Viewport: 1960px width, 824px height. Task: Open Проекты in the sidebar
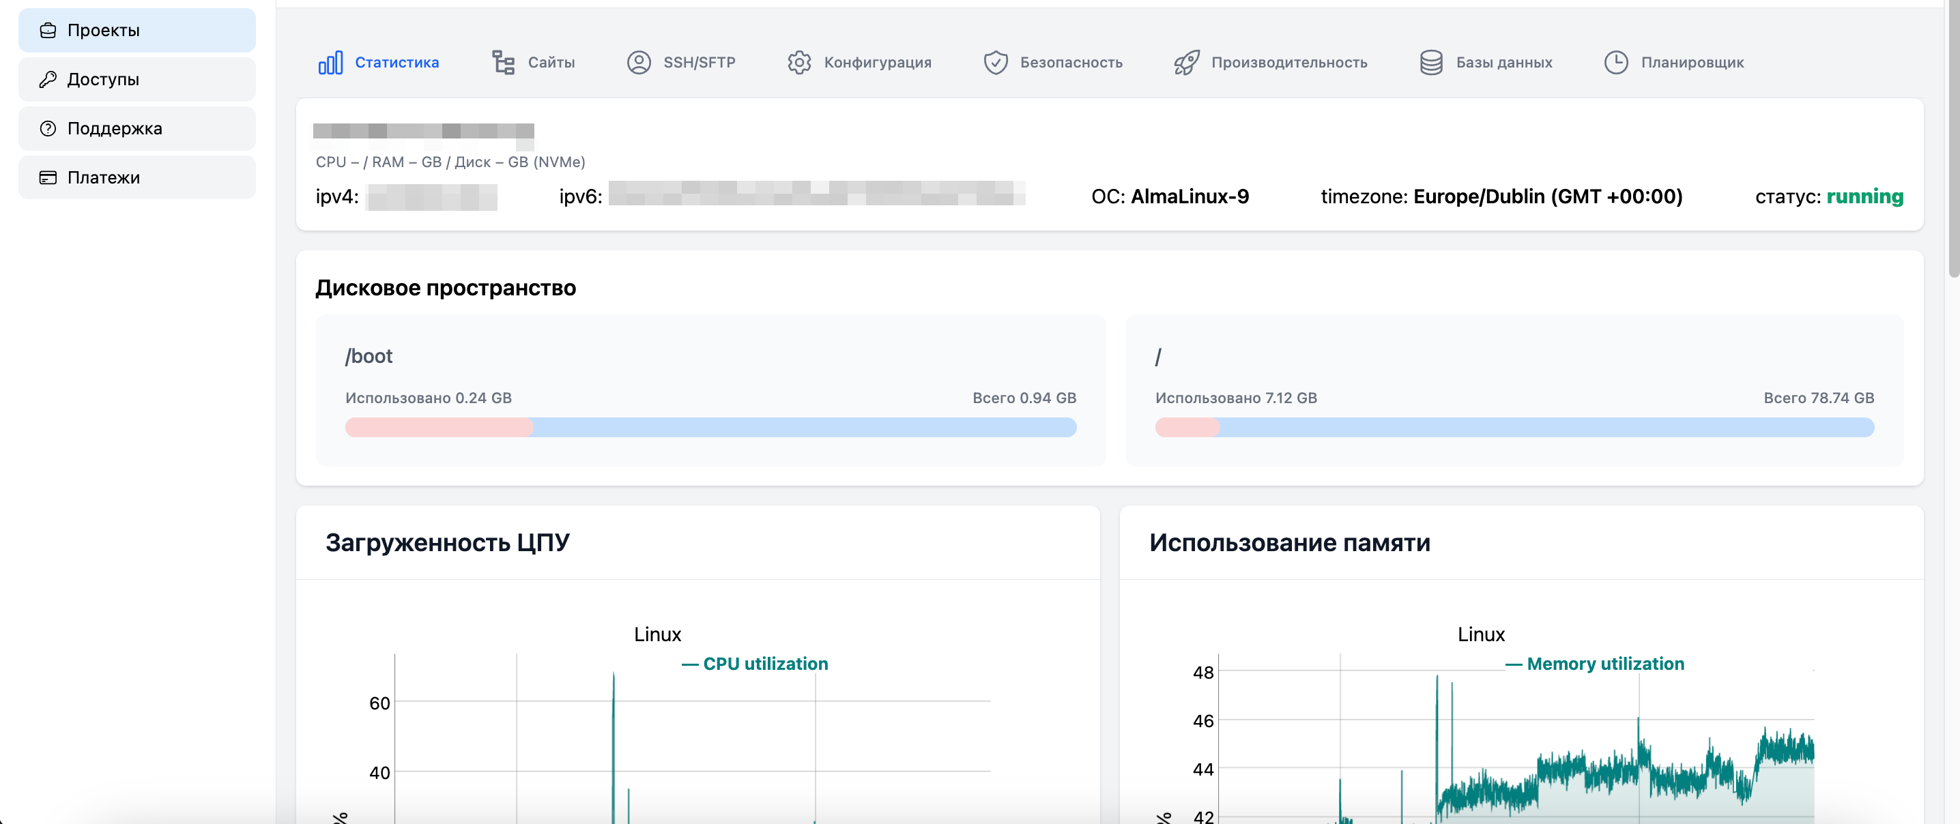pyautogui.click(x=137, y=31)
